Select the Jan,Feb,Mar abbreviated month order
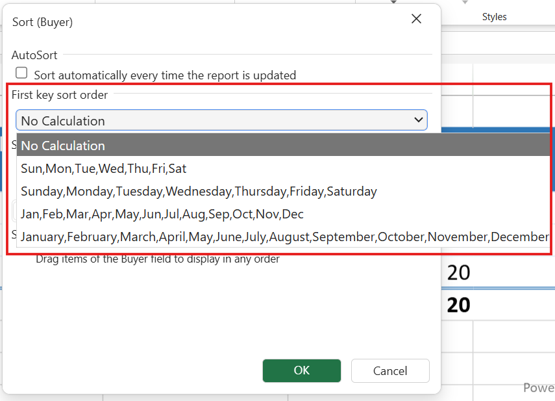 point(162,214)
